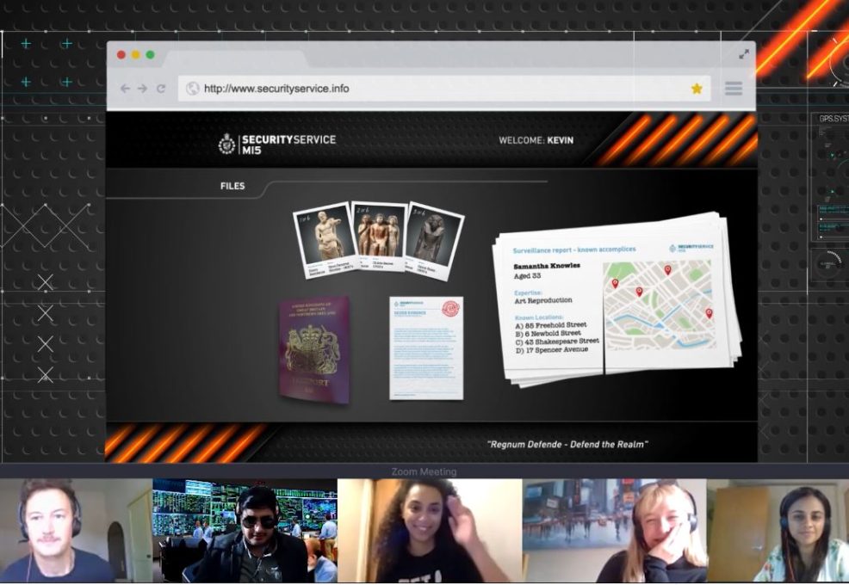Open the burgundy British passport file
This screenshot has width=849, height=585.
313,349
